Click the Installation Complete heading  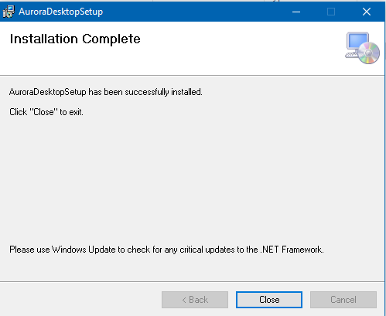coord(75,39)
